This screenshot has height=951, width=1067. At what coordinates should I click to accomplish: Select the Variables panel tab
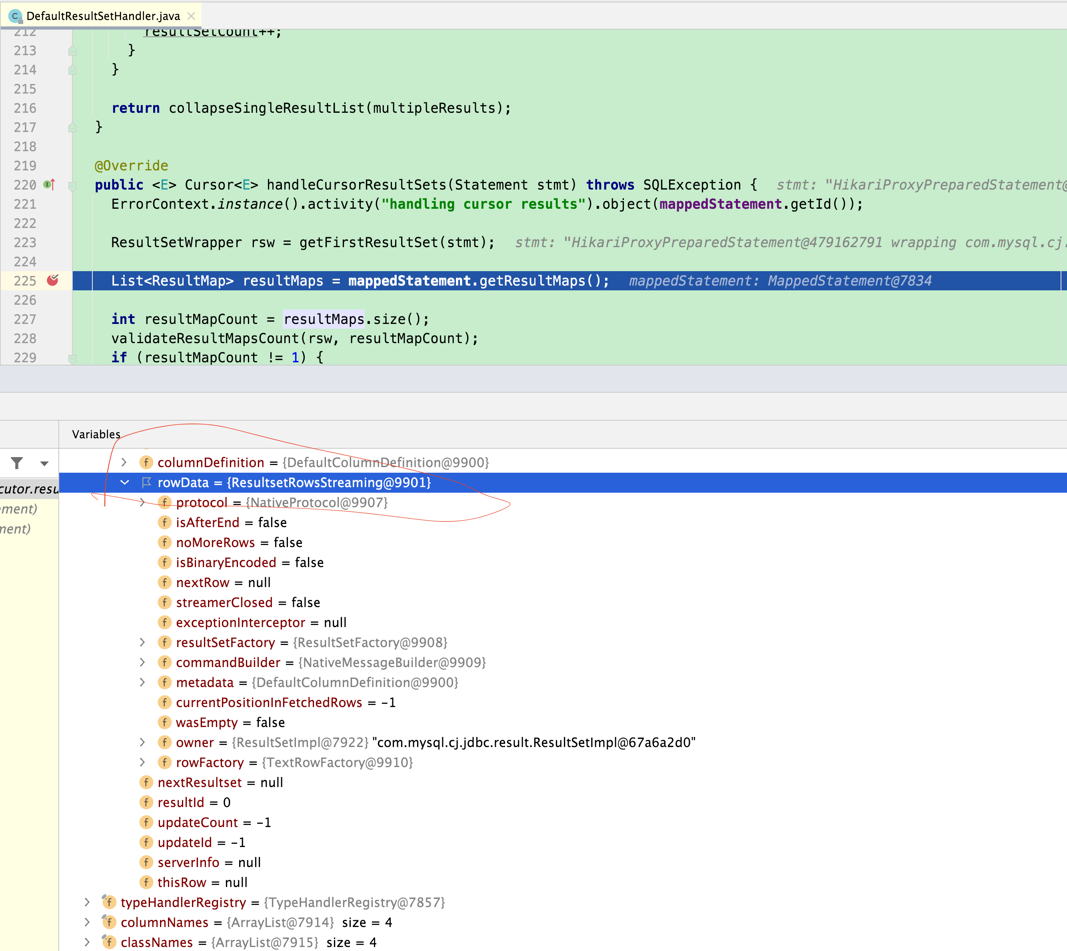[96, 434]
